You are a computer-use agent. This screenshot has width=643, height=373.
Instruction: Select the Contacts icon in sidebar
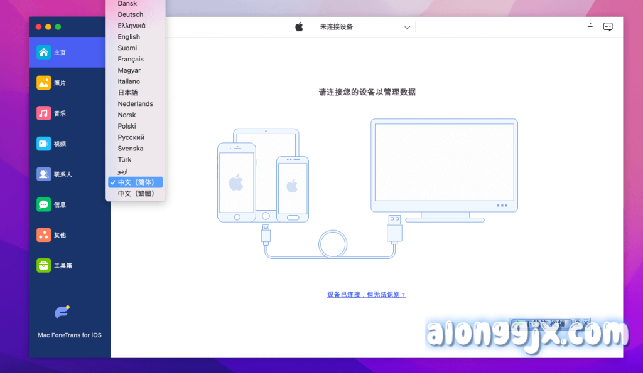pos(43,174)
